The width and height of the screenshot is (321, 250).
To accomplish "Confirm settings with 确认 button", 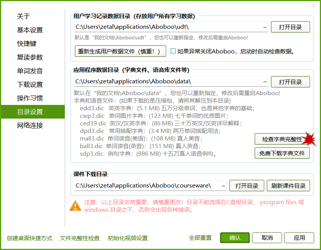I will [x=235, y=238].
